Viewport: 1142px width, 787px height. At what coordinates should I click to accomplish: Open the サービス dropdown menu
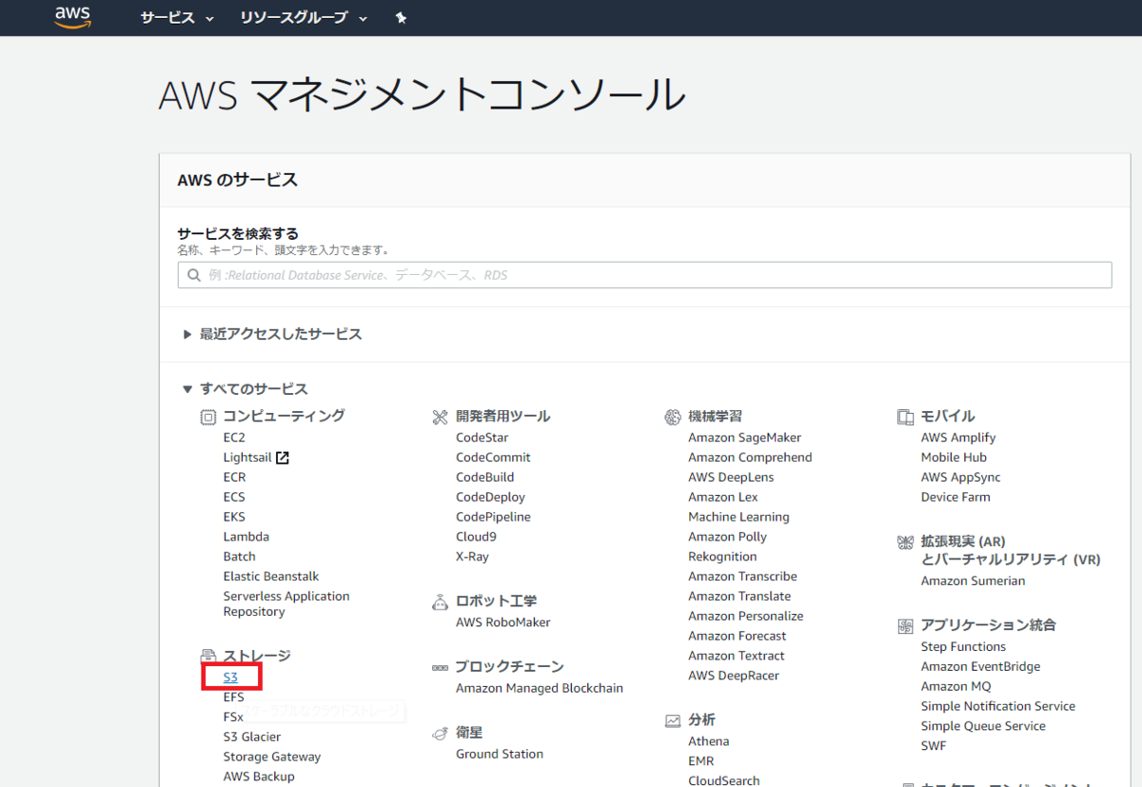point(177,18)
